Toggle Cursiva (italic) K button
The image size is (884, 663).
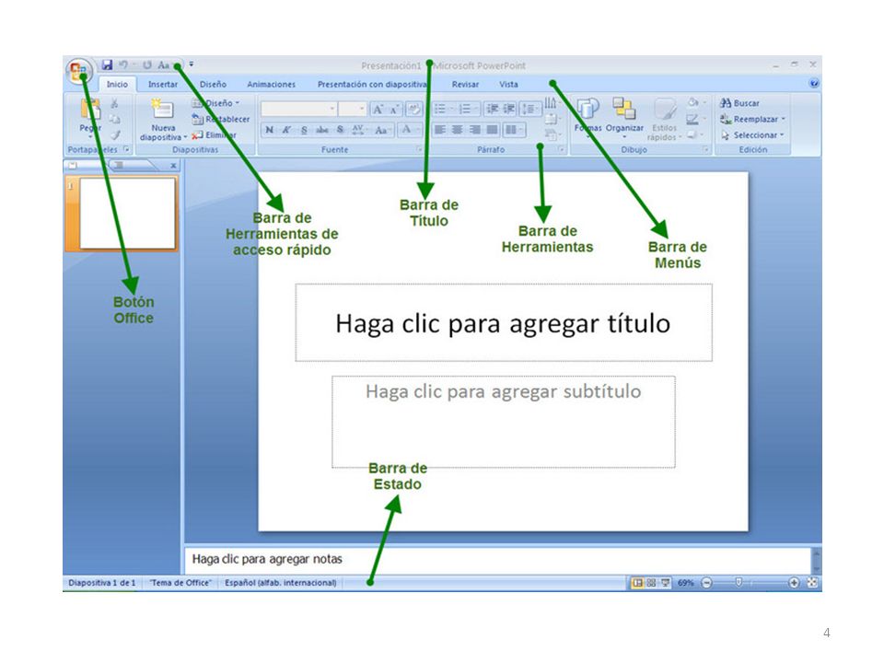coord(286,130)
